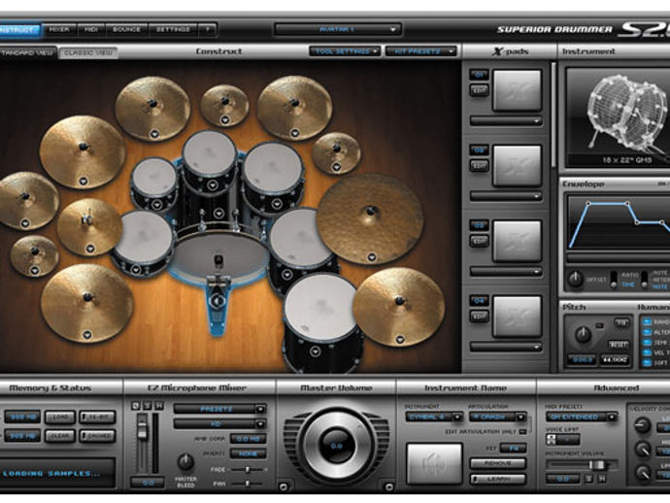670x503 pixels.
Task: Switch to the Bounce tab
Action: pos(126,29)
